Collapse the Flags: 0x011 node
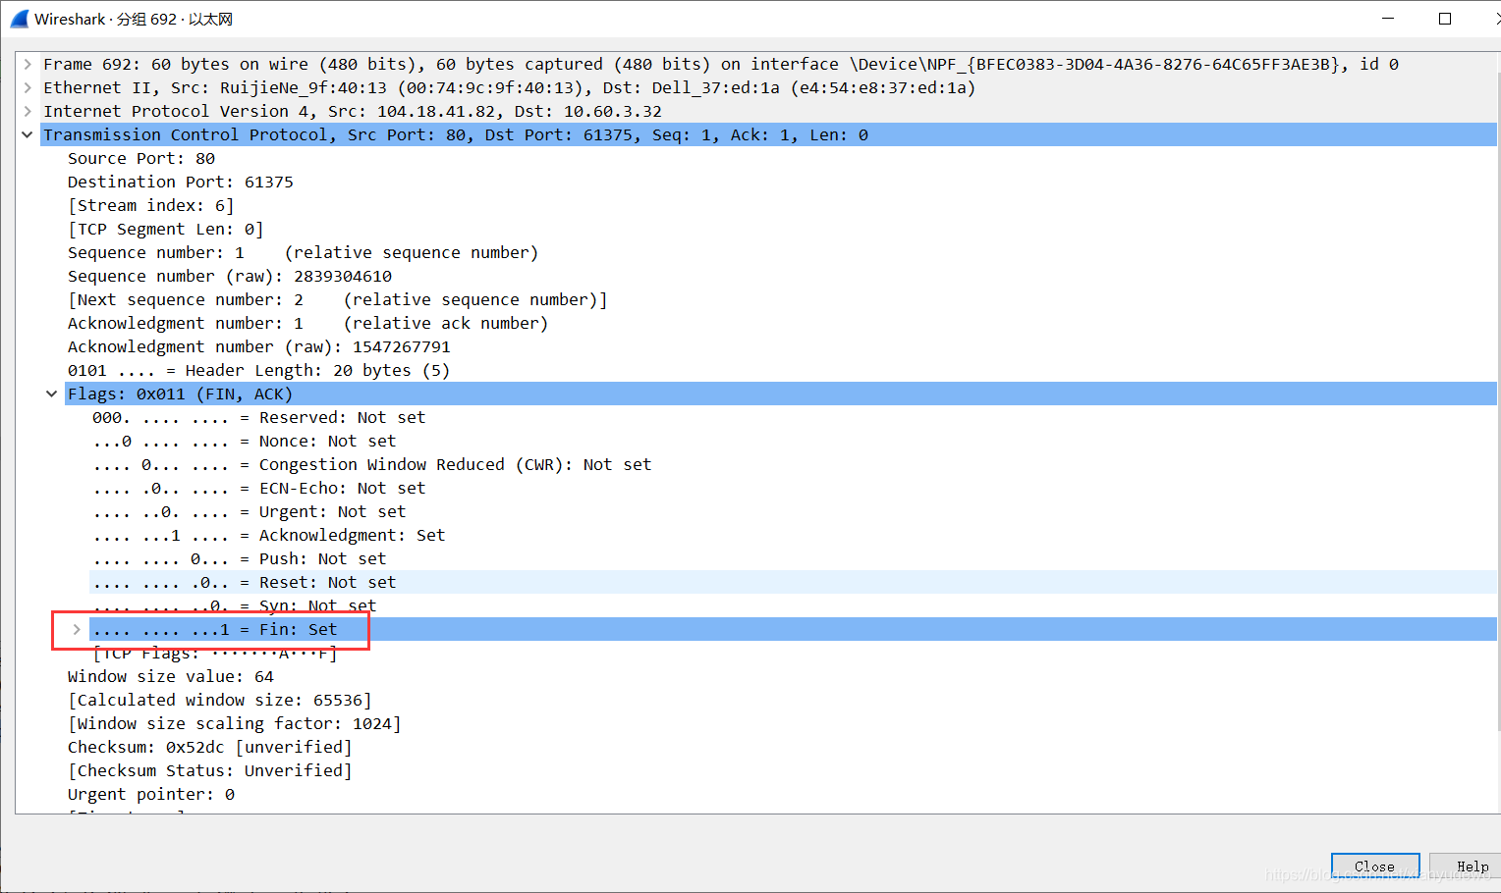 [x=52, y=394]
